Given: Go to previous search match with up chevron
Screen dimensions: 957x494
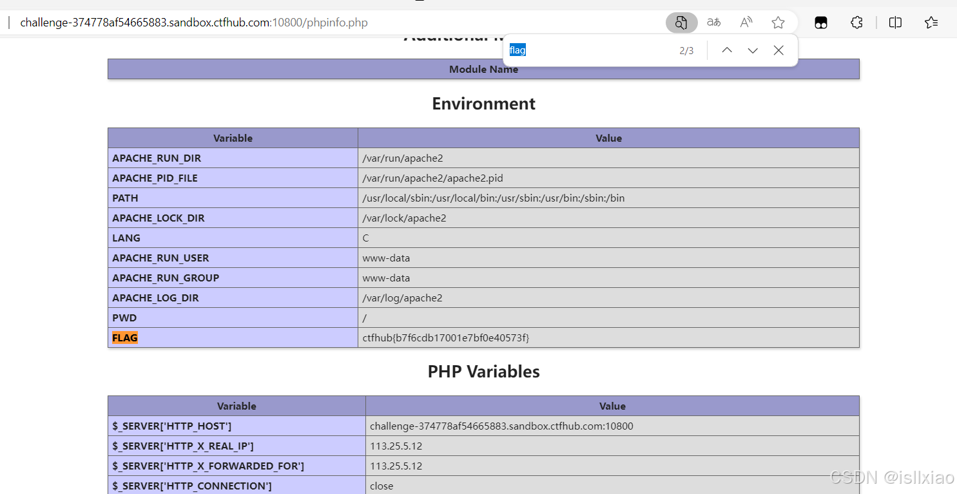Looking at the screenshot, I should point(726,50).
